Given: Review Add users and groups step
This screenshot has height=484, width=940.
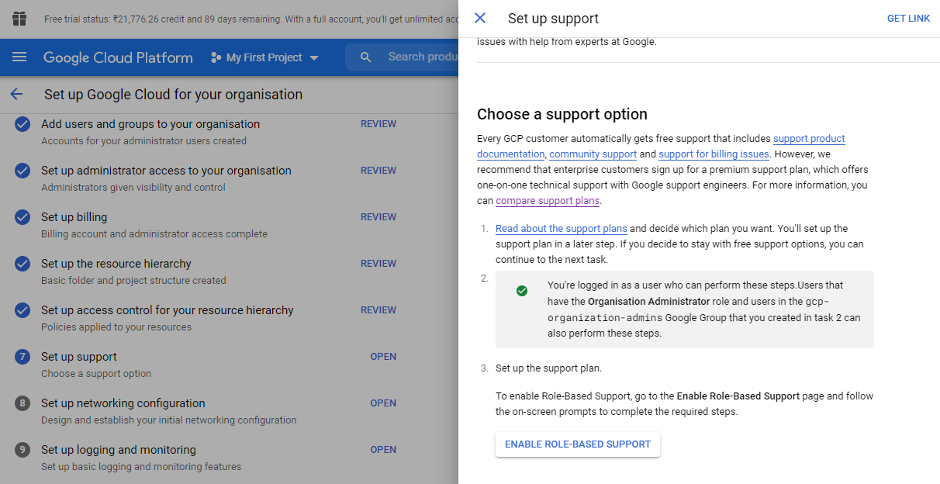Looking at the screenshot, I should tap(378, 124).
